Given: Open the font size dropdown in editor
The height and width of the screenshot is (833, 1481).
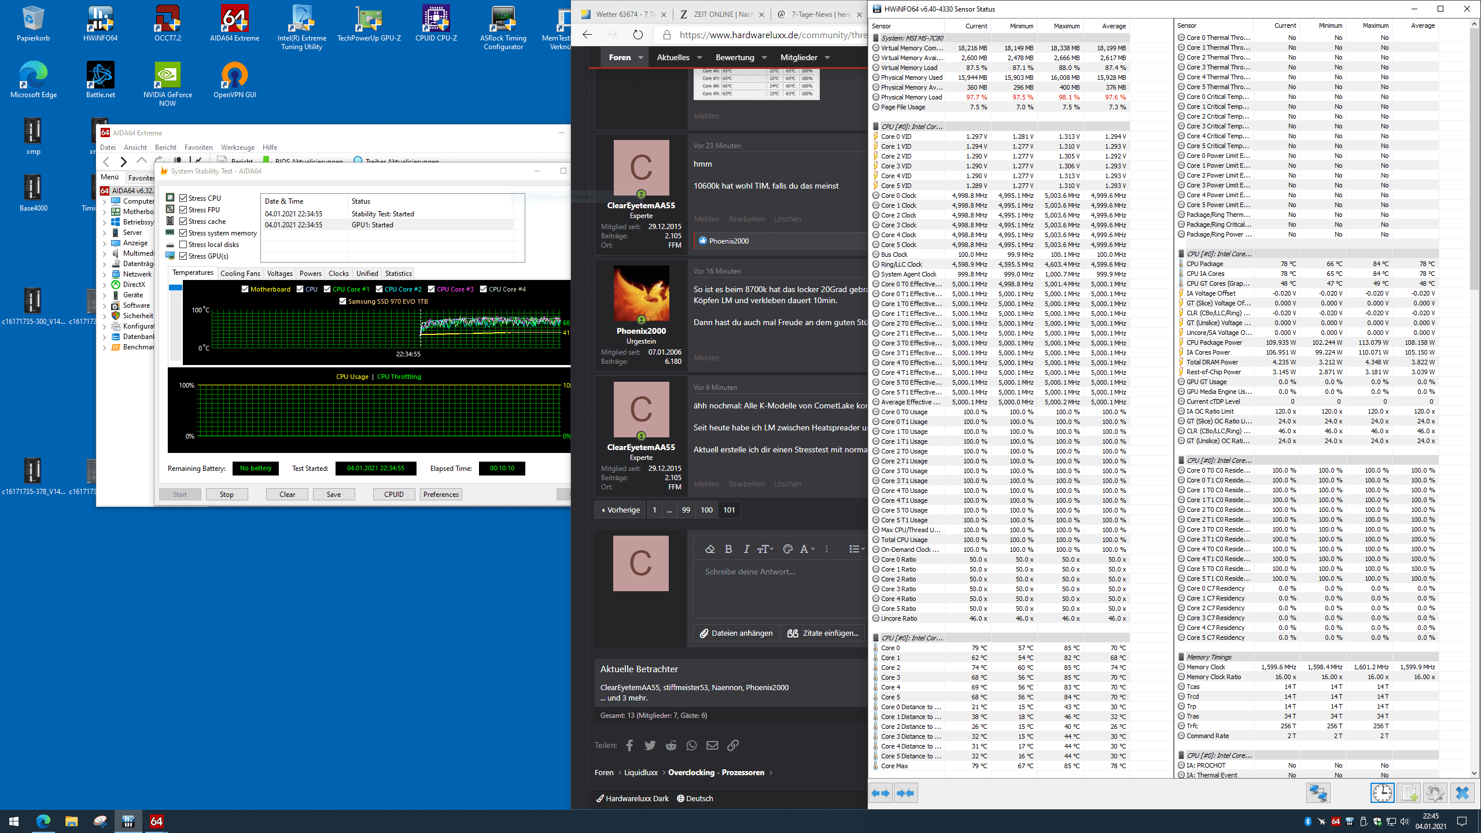Looking at the screenshot, I should point(765,549).
